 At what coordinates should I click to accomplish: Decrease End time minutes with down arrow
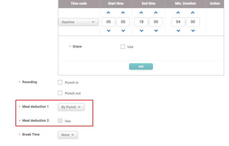tap(156, 31)
